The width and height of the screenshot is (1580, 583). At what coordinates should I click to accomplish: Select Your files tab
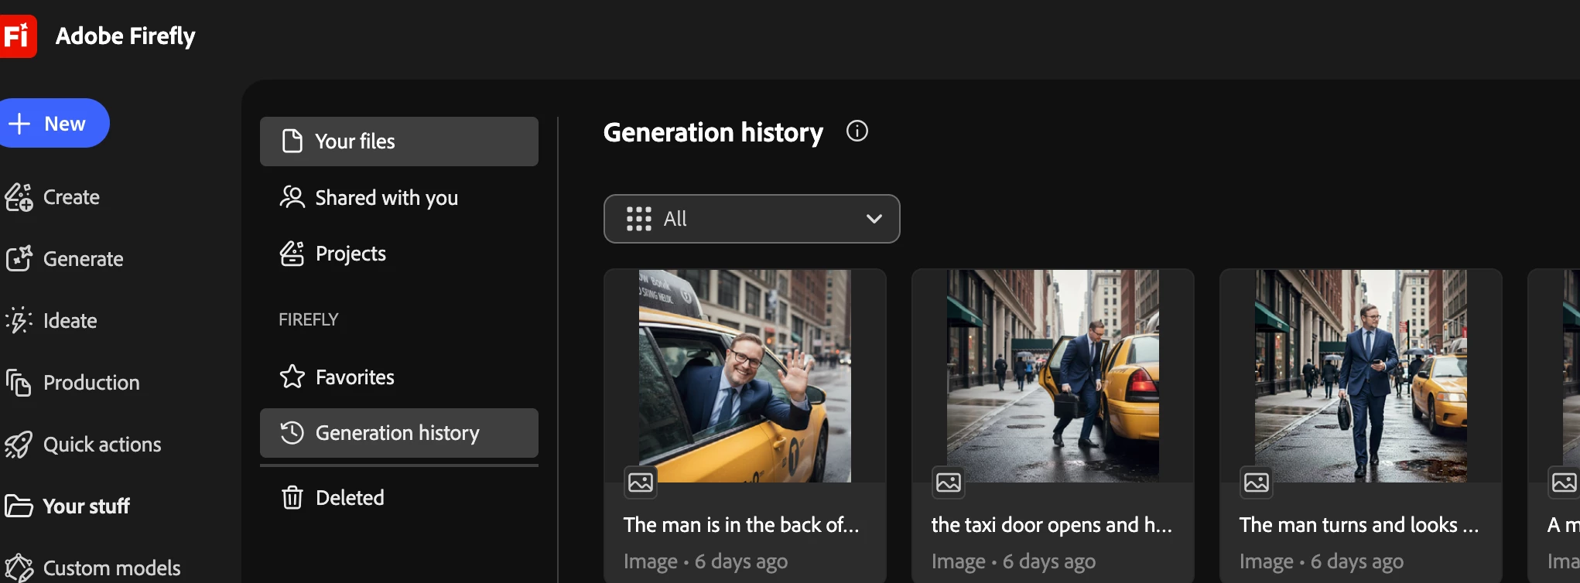399,141
